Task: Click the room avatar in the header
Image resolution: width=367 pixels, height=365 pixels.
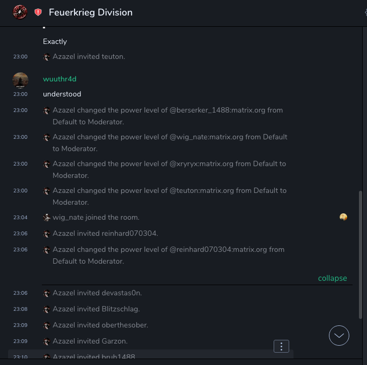Action: (20, 12)
